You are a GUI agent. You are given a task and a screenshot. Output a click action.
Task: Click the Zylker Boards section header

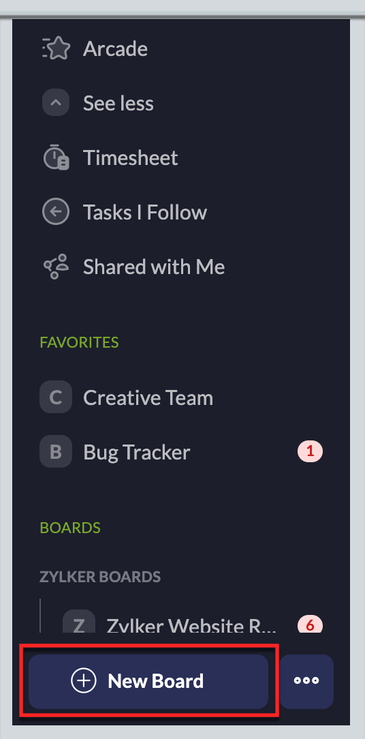(x=100, y=576)
